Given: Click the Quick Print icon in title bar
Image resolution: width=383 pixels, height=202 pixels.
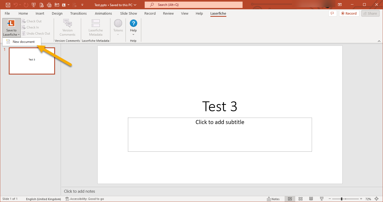Looking at the screenshot, I should coord(49,5).
